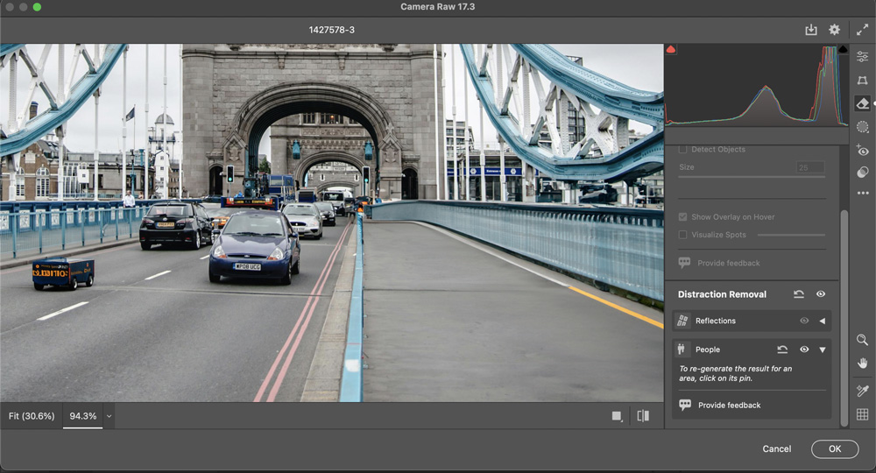The image size is (876, 473).
Task: Select the Remove eraser tool icon
Action: (x=862, y=103)
